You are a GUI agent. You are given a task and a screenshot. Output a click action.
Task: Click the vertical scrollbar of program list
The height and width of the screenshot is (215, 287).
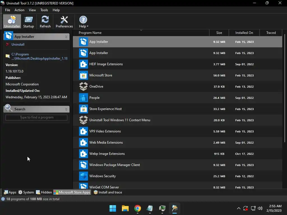285,88
